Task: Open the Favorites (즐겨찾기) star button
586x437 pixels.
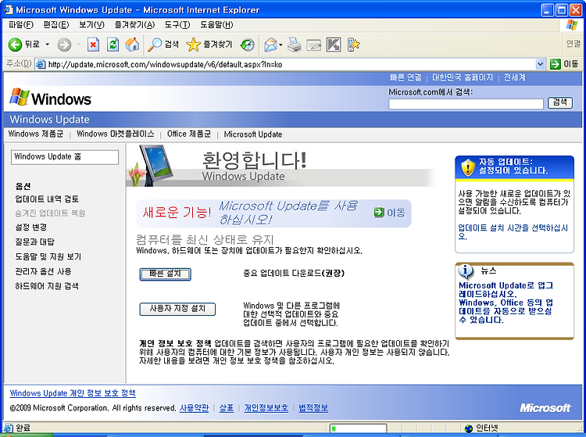Action: (209, 45)
